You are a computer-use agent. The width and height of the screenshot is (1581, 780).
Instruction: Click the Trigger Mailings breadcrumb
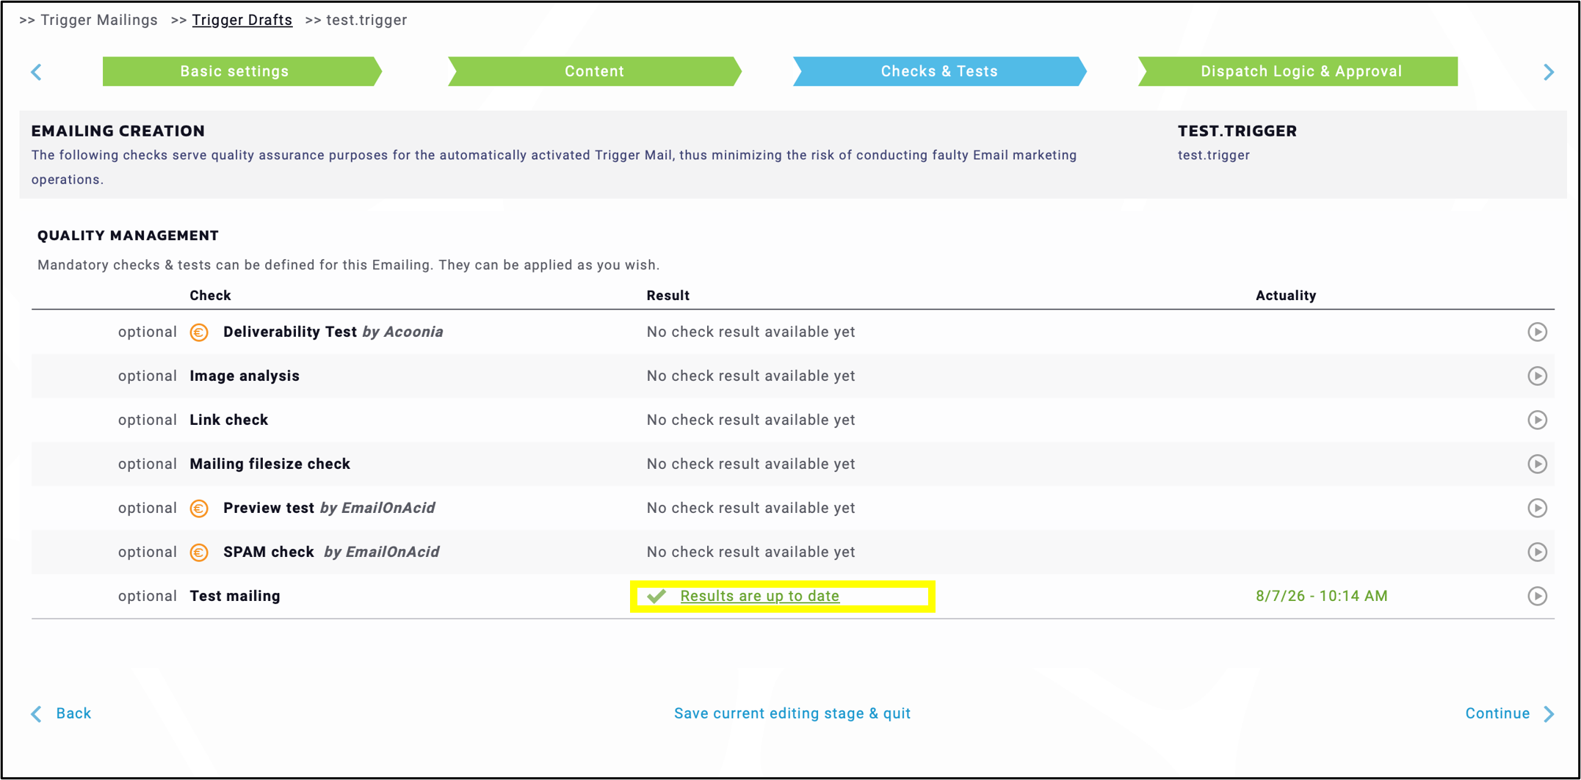pos(98,20)
